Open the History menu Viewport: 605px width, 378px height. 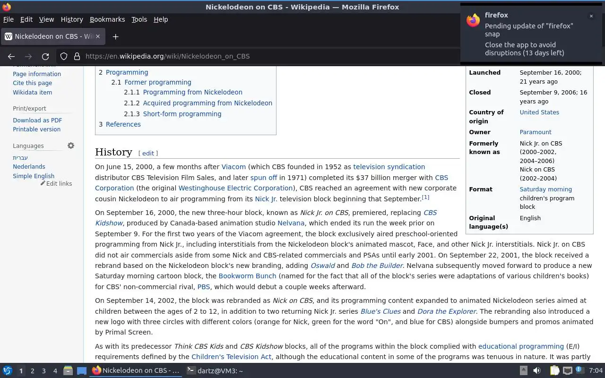[x=72, y=19]
